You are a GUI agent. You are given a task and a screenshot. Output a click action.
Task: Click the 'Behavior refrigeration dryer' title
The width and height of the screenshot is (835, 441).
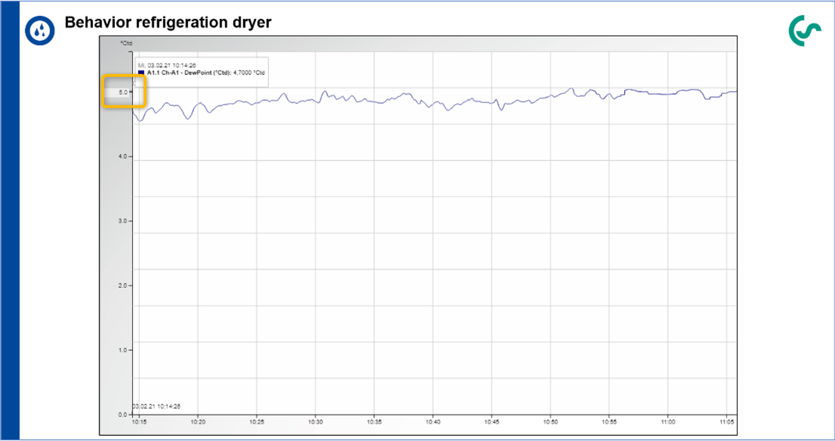click(x=168, y=22)
